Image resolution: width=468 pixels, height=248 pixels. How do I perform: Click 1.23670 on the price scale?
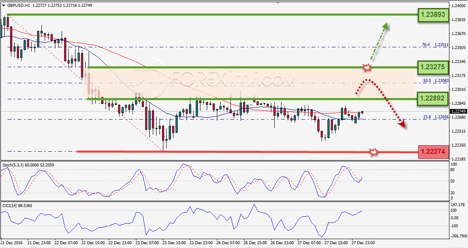tap(459, 34)
